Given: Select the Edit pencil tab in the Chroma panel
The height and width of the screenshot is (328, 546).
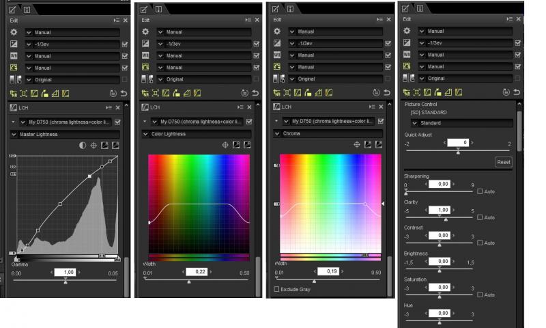Looking at the screenshot, I should [276, 9].
